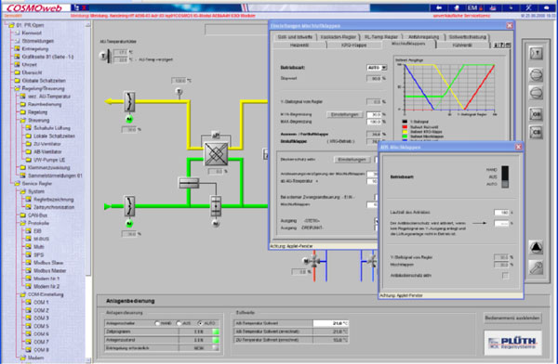This screenshot has height=364, width=558.
Task: Open the Kaskaden-Regler tab
Action: pyautogui.click(x=339, y=37)
